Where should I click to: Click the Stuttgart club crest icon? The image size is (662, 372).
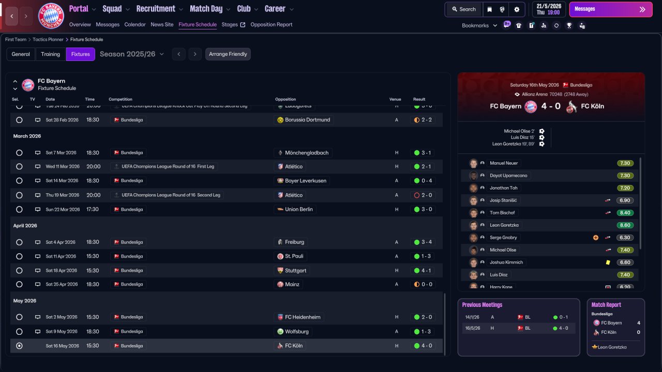[x=280, y=270]
